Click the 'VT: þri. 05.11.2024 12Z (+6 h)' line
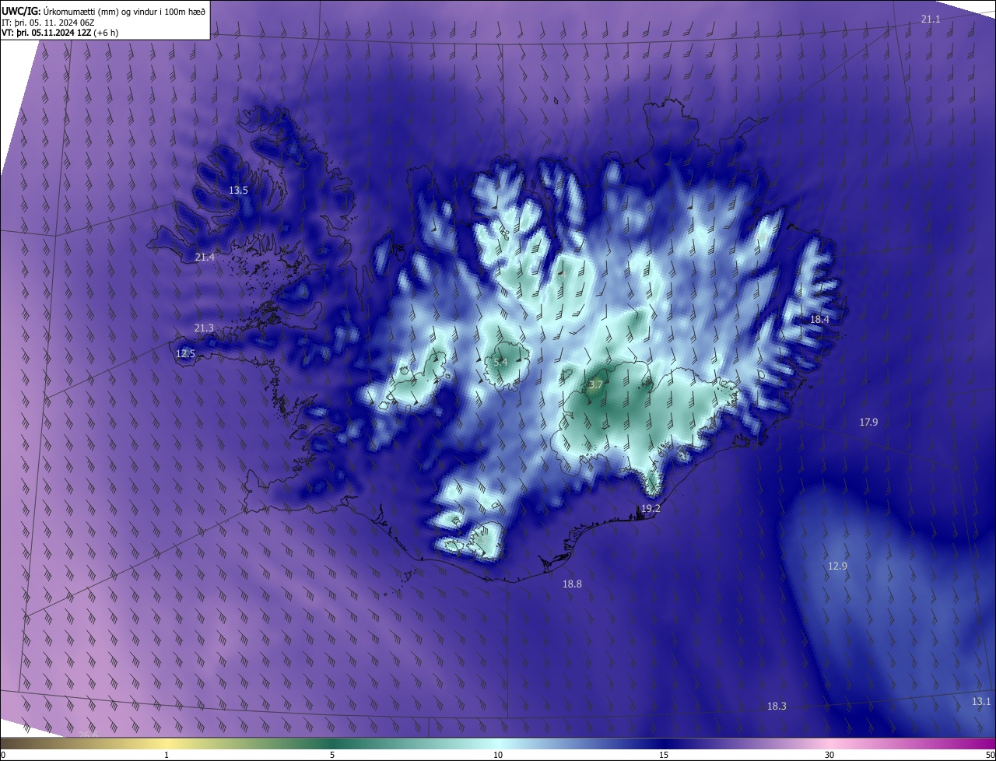 click(x=60, y=33)
